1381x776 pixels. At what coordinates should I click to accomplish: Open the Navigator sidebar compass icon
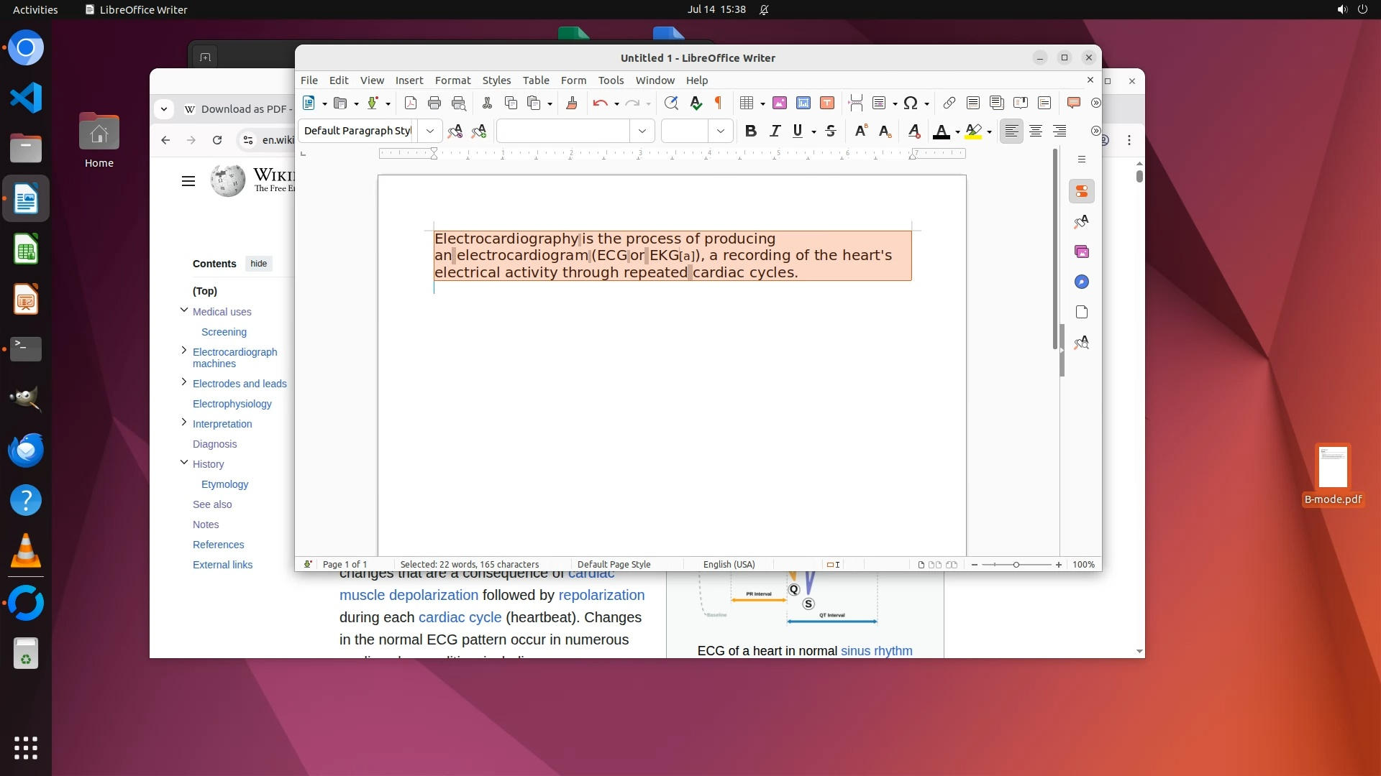click(1082, 282)
